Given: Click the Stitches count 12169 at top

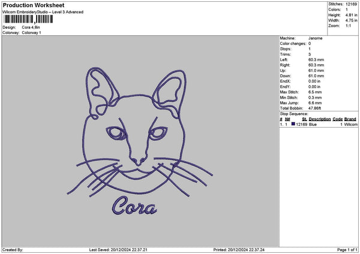Looking at the screenshot, I should 352,4.
